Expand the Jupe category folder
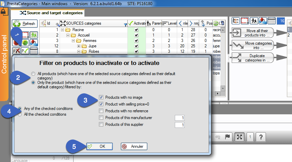The image size is (292, 162). pyautogui.click(x=79, y=46)
